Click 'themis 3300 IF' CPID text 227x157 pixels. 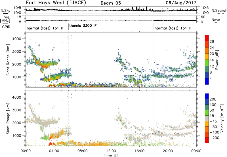pyautogui.click(x=83, y=26)
